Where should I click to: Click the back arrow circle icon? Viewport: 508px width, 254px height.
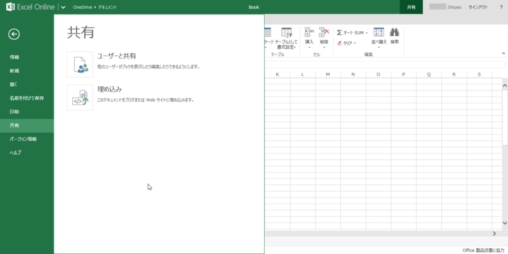click(x=14, y=34)
